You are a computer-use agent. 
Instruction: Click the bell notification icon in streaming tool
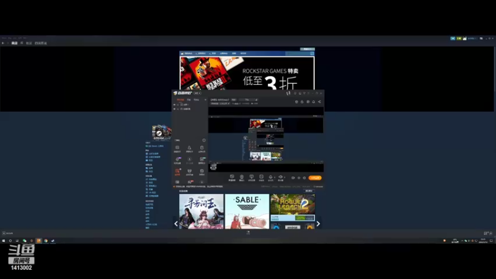(x=314, y=102)
